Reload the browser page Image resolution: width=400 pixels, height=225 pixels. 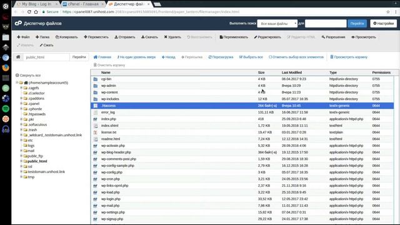pos(29,12)
